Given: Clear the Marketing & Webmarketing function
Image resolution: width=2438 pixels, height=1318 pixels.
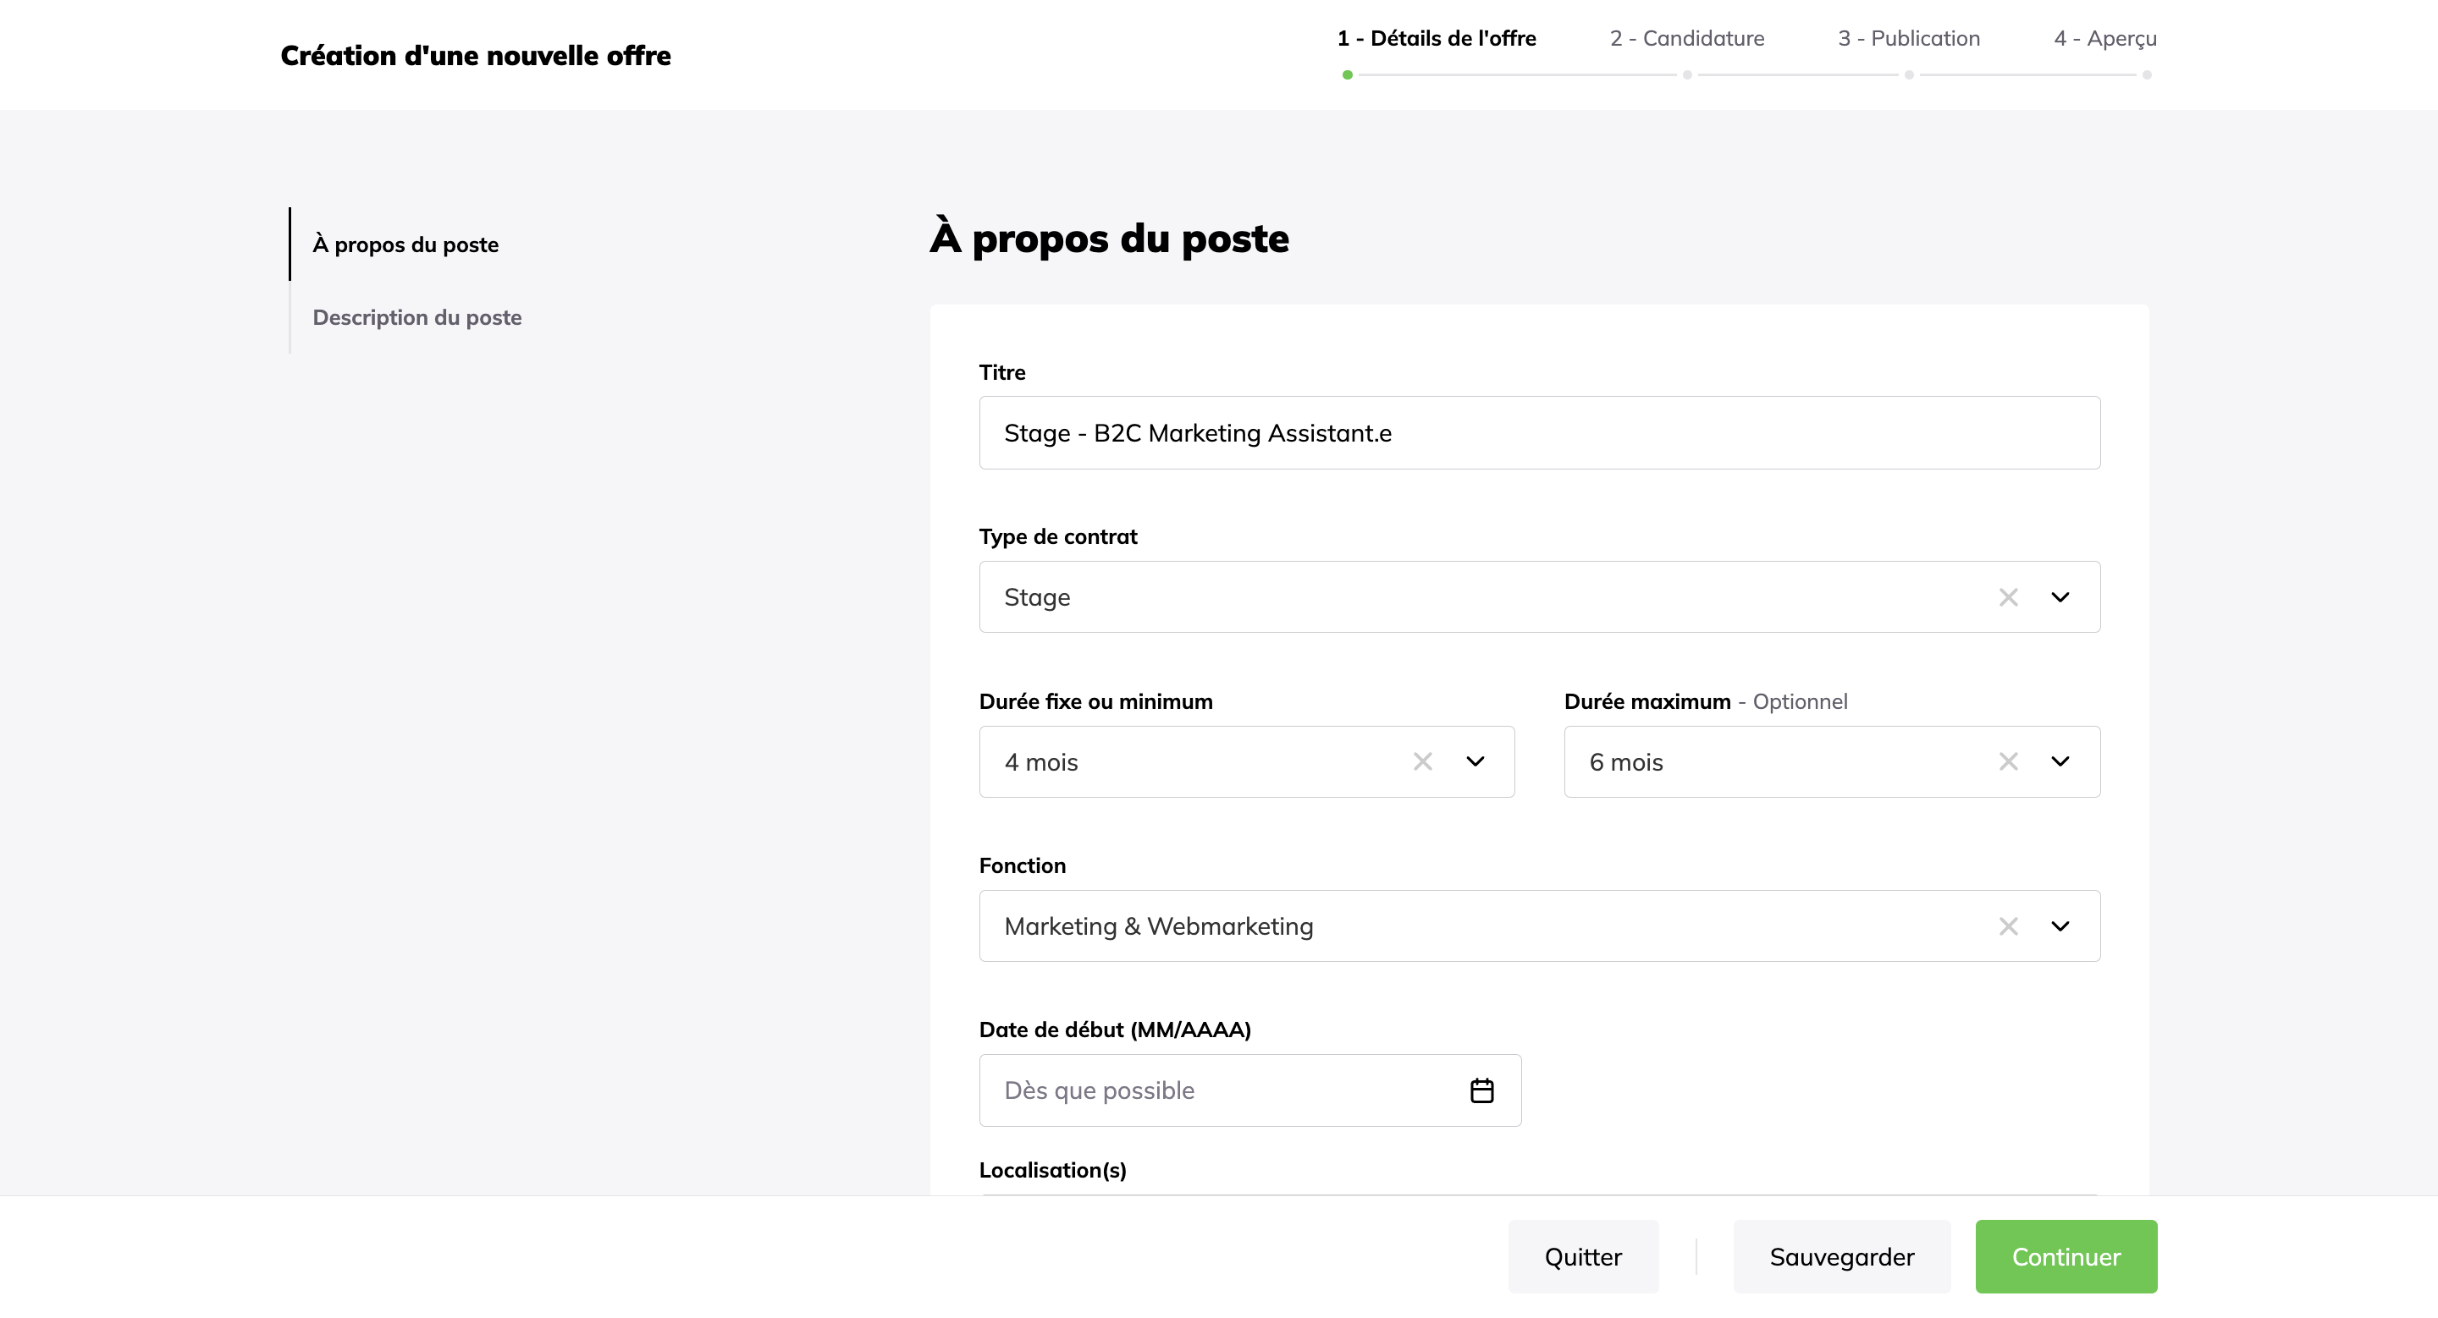Looking at the screenshot, I should tap(2007, 926).
